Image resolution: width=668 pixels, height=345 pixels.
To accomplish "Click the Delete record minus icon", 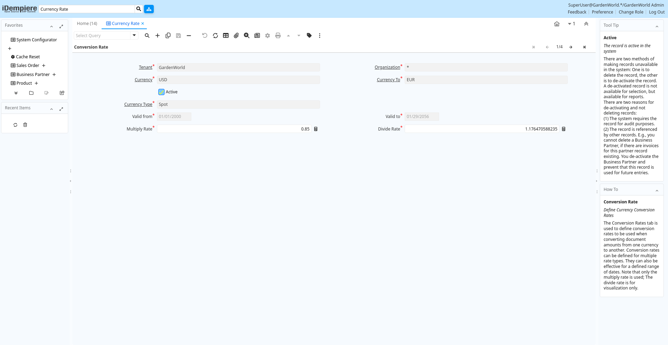I will [x=189, y=35].
